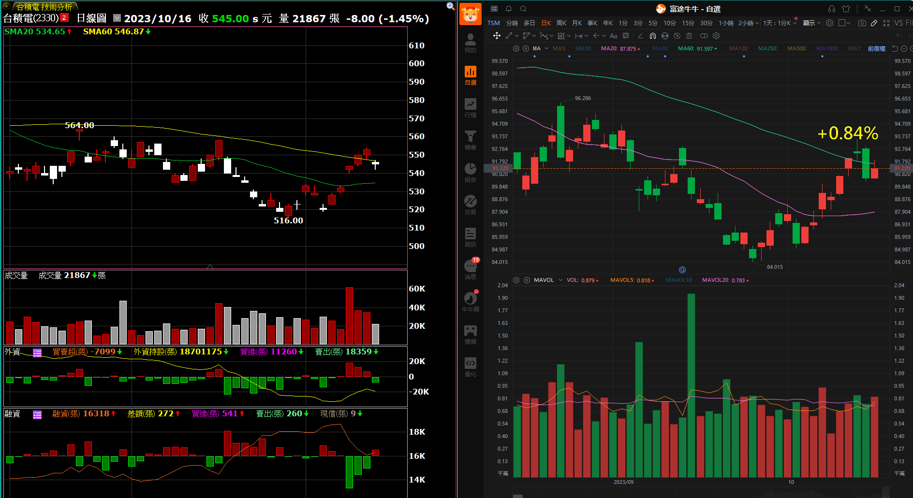
Task: Open the 量化 quant sidebar icon
Action: coord(470,367)
